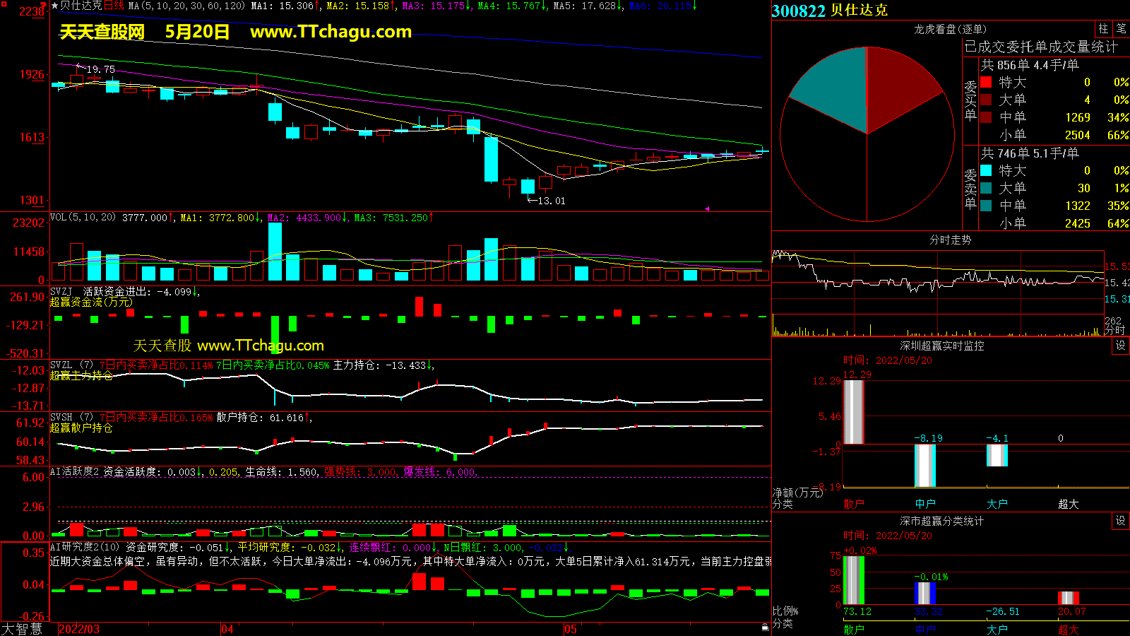Select the 分时走势 panel header
The height and width of the screenshot is (636, 1130).
(950, 240)
